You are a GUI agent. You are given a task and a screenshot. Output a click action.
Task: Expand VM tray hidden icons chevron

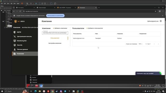(153, 86)
